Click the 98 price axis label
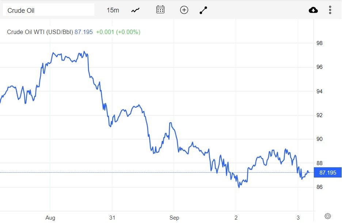Screen dimensions: 342x224 pyautogui.click(x=319, y=43)
